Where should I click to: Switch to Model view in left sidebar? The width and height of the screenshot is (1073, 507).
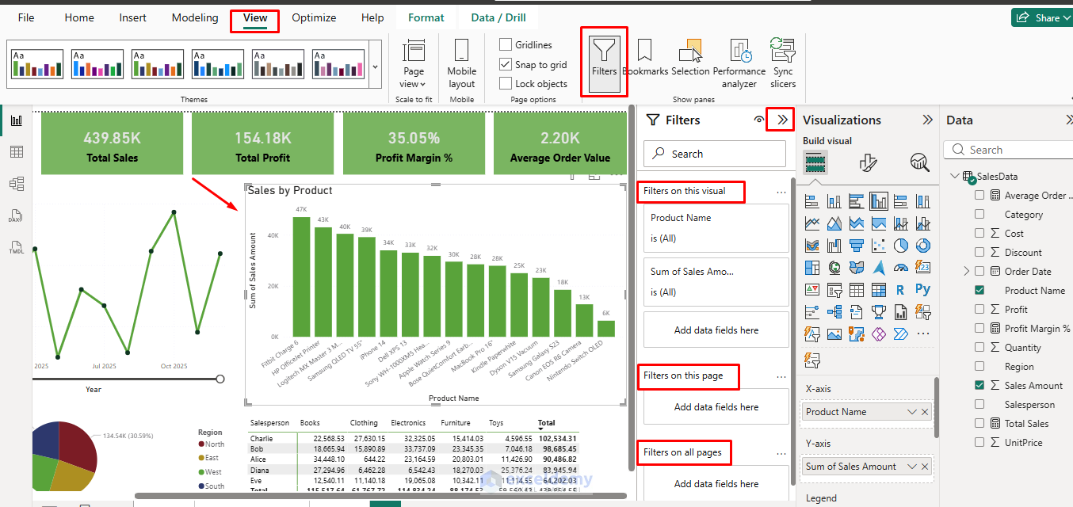click(x=16, y=184)
